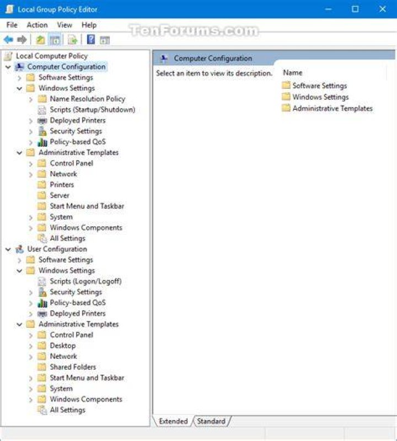Expand Software Settings under Computer Configuration
The image size is (397, 441).
coord(19,78)
